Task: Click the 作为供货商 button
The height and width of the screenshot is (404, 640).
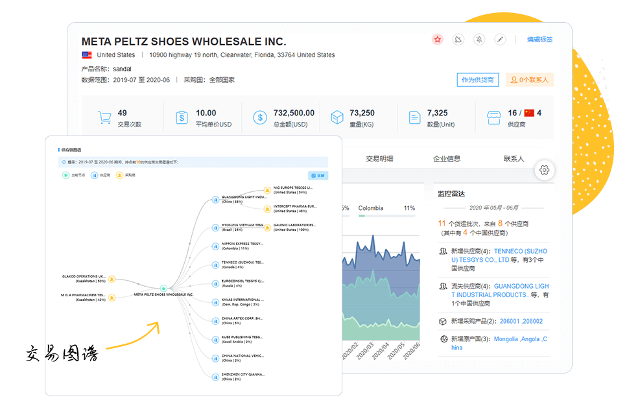Action: (x=477, y=80)
